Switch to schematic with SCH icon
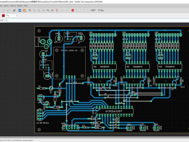Image resolution: width=189 pixels, height=142 pixels. tap(19, 10)
